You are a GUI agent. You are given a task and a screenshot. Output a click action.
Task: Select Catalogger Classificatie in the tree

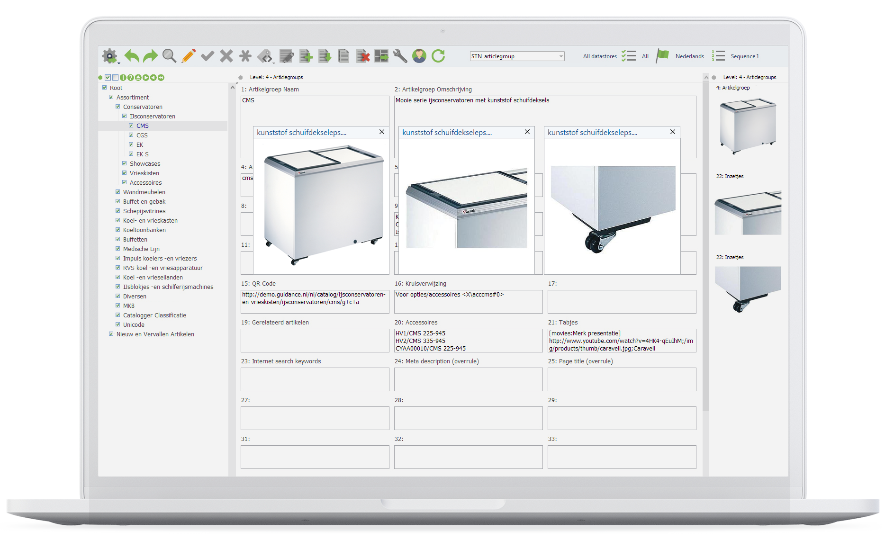(154, 315)
